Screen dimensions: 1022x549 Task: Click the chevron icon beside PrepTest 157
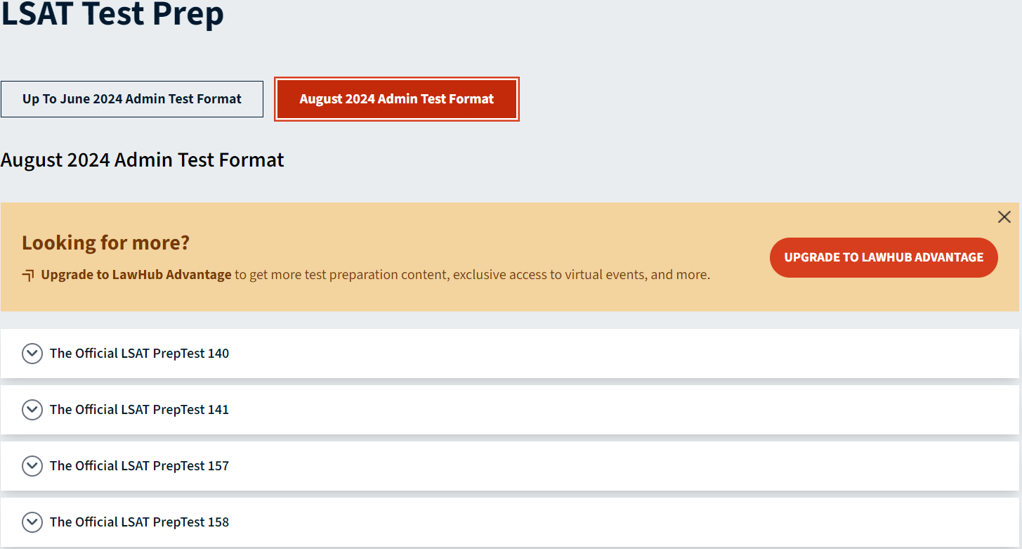(32, 465)
